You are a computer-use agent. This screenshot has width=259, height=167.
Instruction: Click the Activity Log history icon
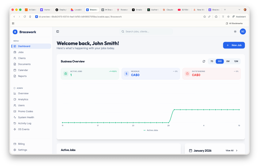15,123
